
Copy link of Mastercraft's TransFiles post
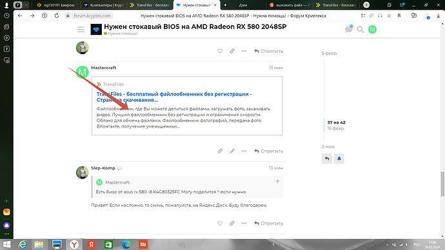point(220,151)
